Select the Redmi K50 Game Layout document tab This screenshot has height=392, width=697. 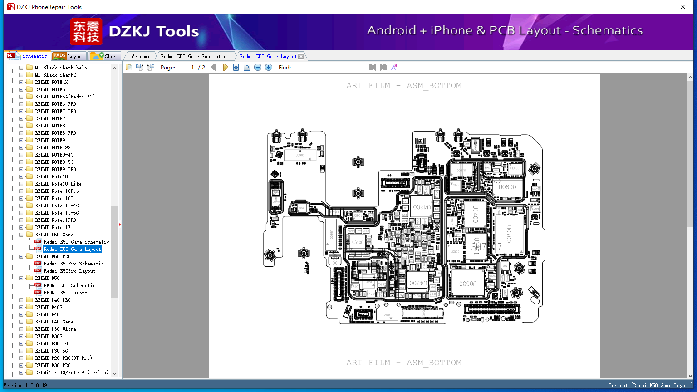[x=268, y=56]
